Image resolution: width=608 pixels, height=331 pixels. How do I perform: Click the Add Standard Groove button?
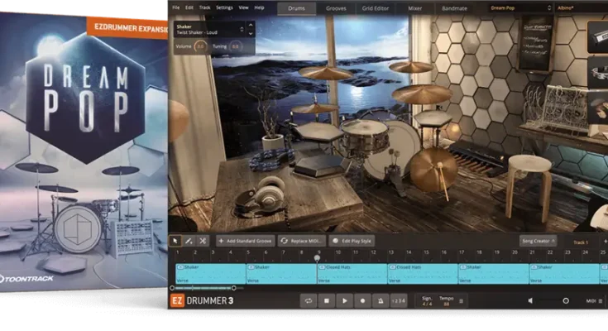245,241
